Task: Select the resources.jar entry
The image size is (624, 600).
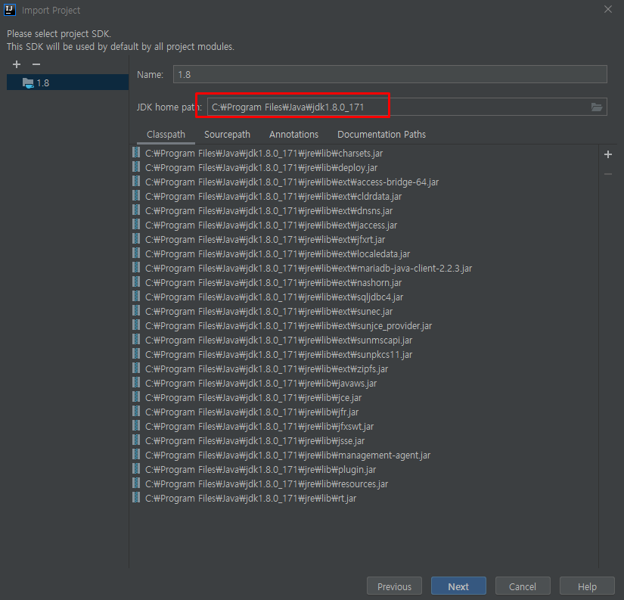Action: 364,483
